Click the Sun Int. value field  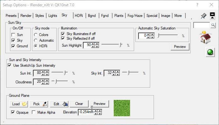tap(37, 73)
